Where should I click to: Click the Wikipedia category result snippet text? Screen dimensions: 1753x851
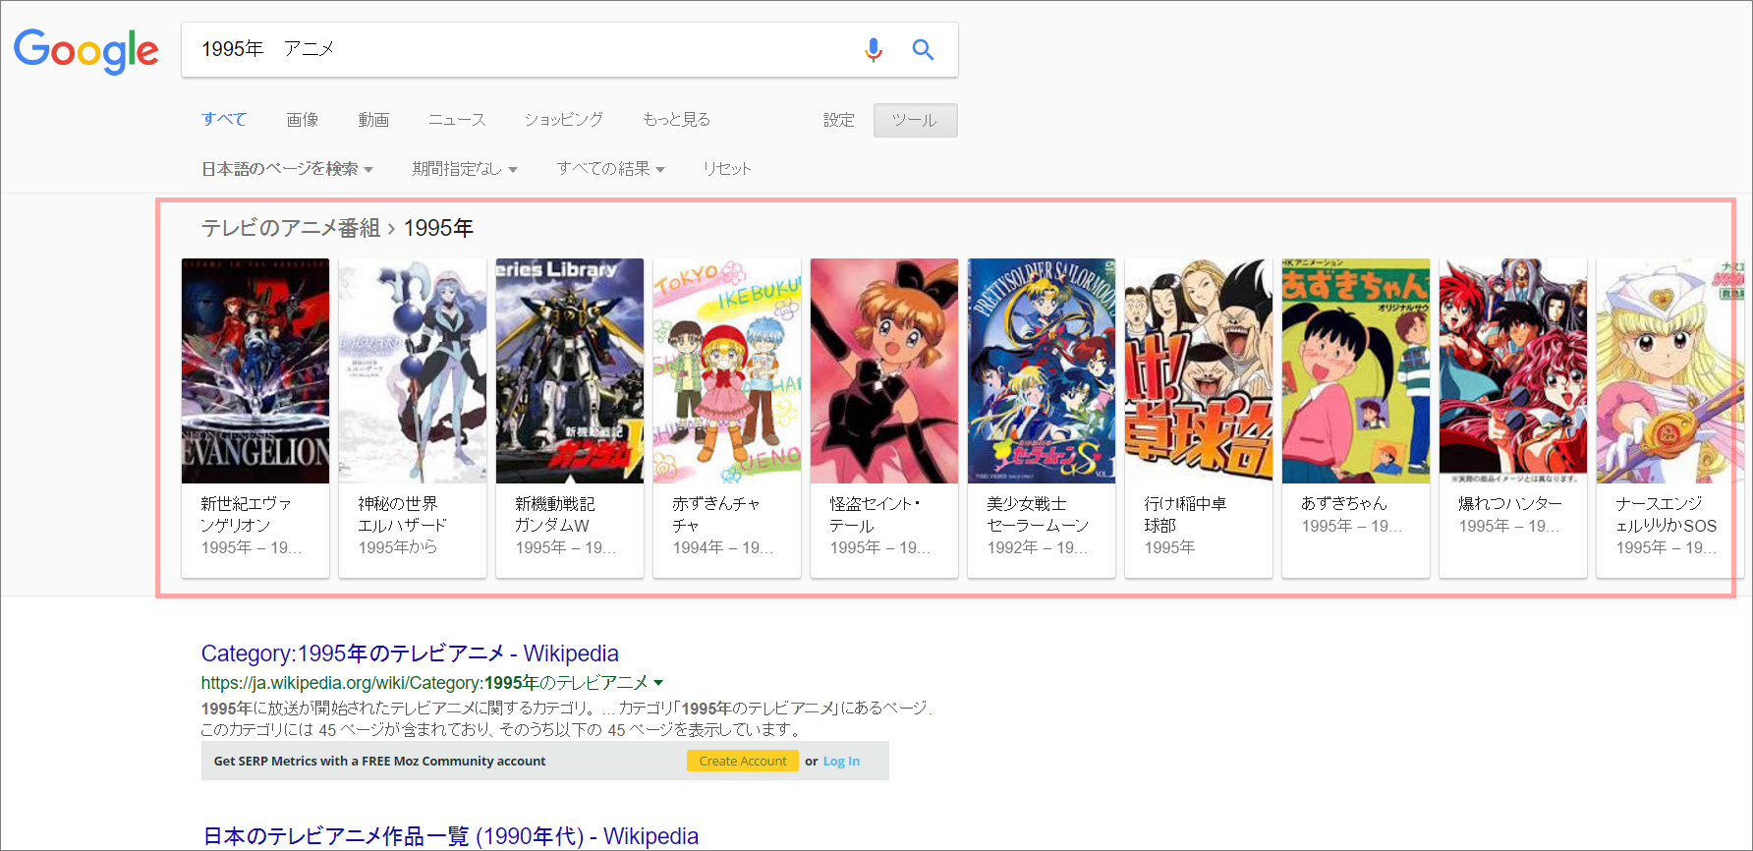point(565,718)
